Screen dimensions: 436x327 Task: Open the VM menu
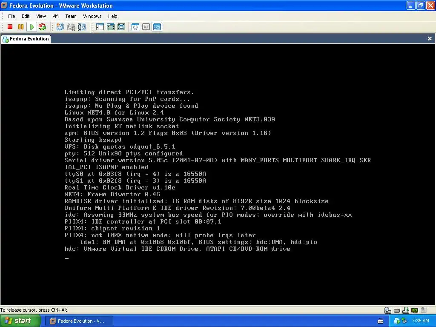click(56, 16)
